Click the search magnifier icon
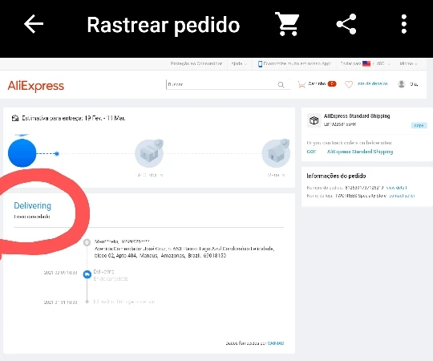The image size is (433, 361). coord(281,84)
